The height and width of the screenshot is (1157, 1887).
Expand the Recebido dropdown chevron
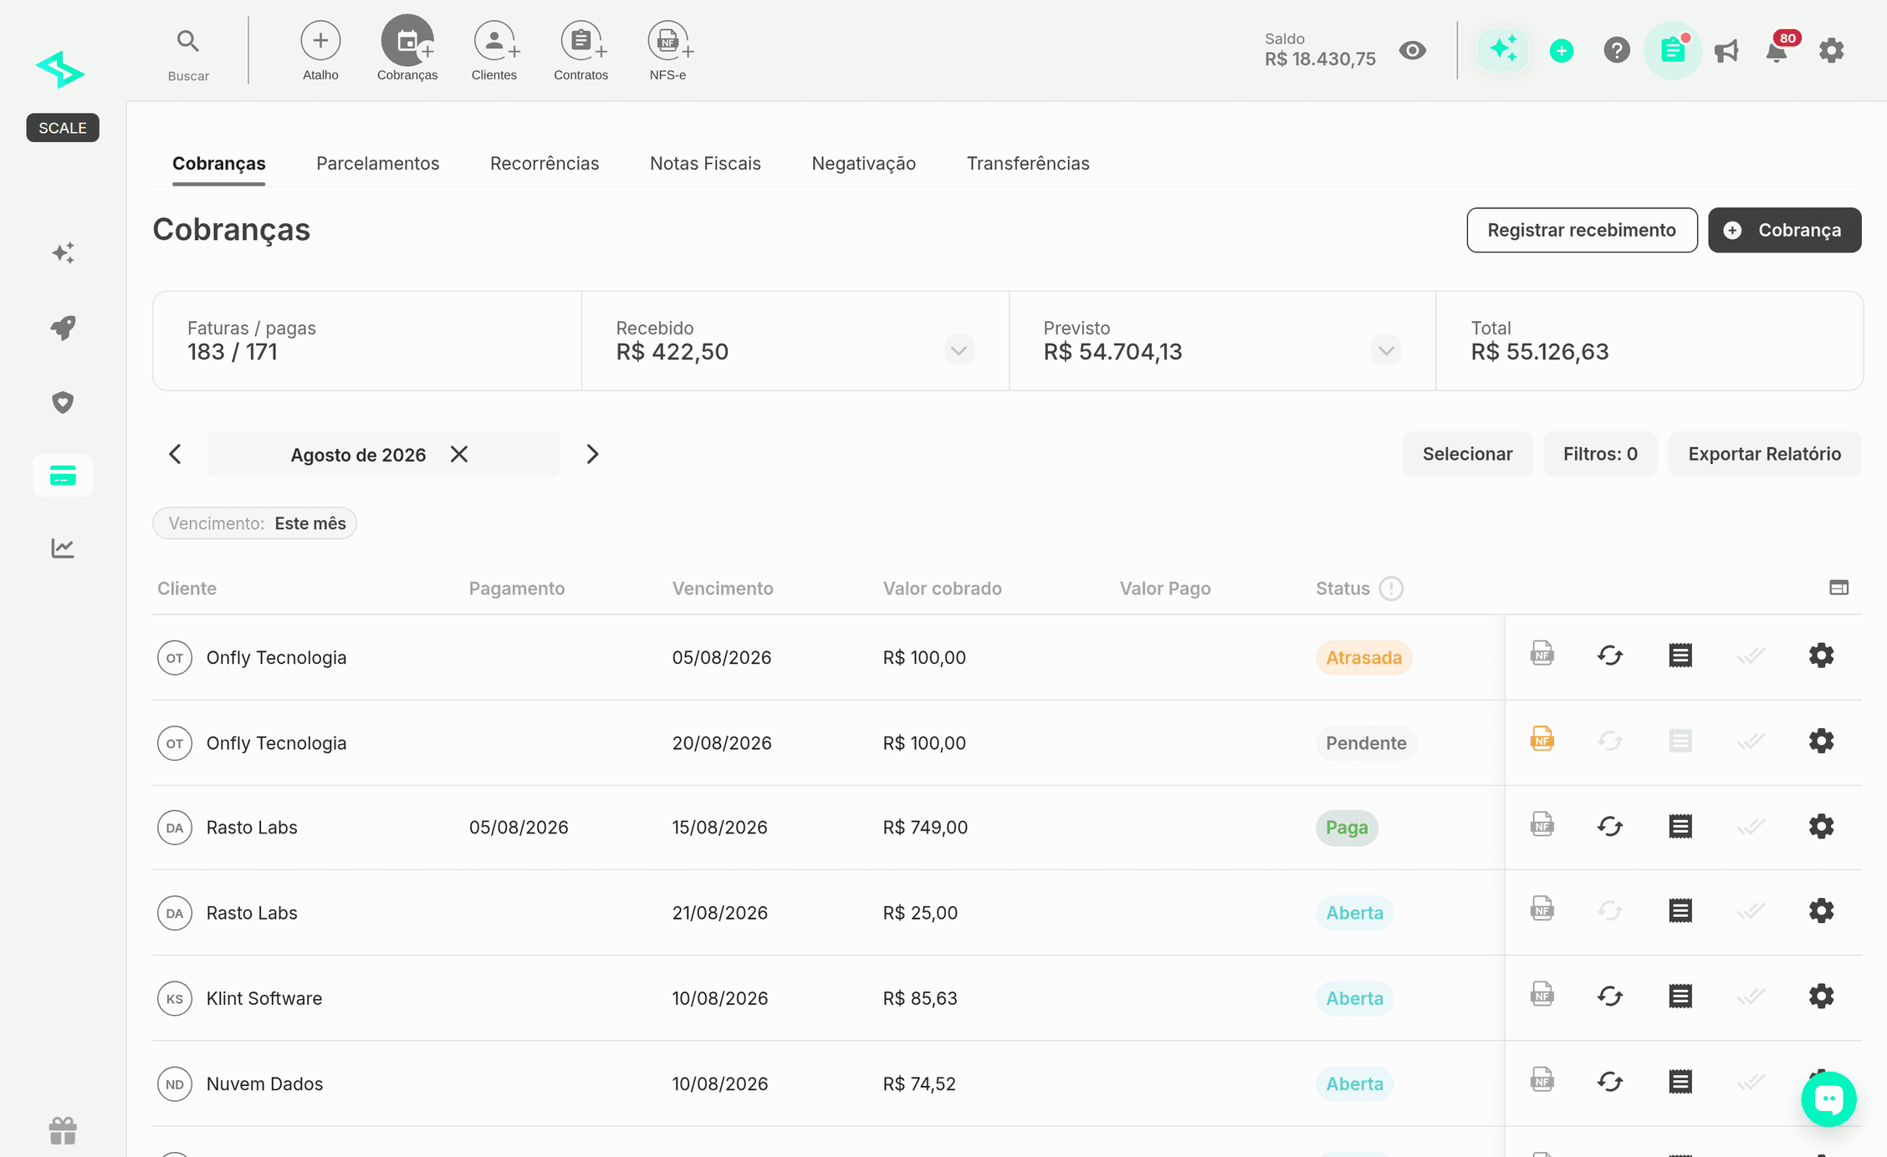[x=959, y=350]
